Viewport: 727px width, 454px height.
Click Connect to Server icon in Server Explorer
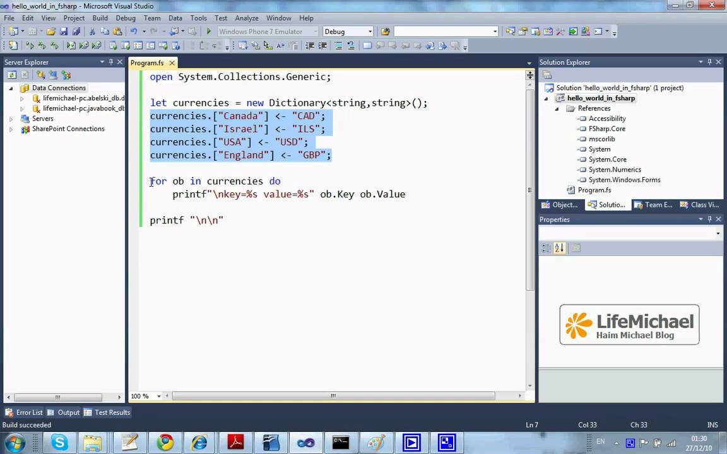(53, 74)
